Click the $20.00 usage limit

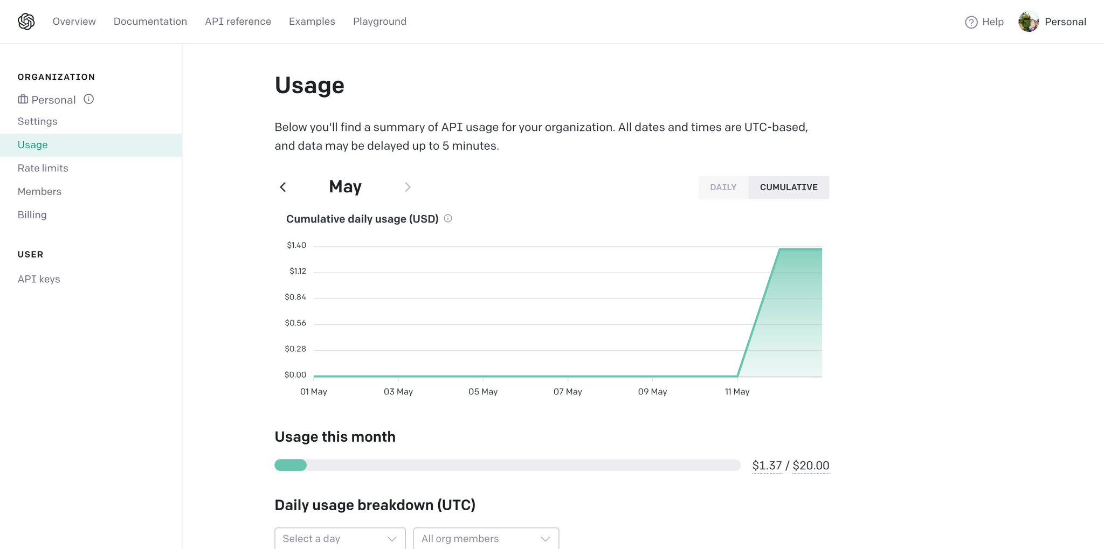point(811,465)
